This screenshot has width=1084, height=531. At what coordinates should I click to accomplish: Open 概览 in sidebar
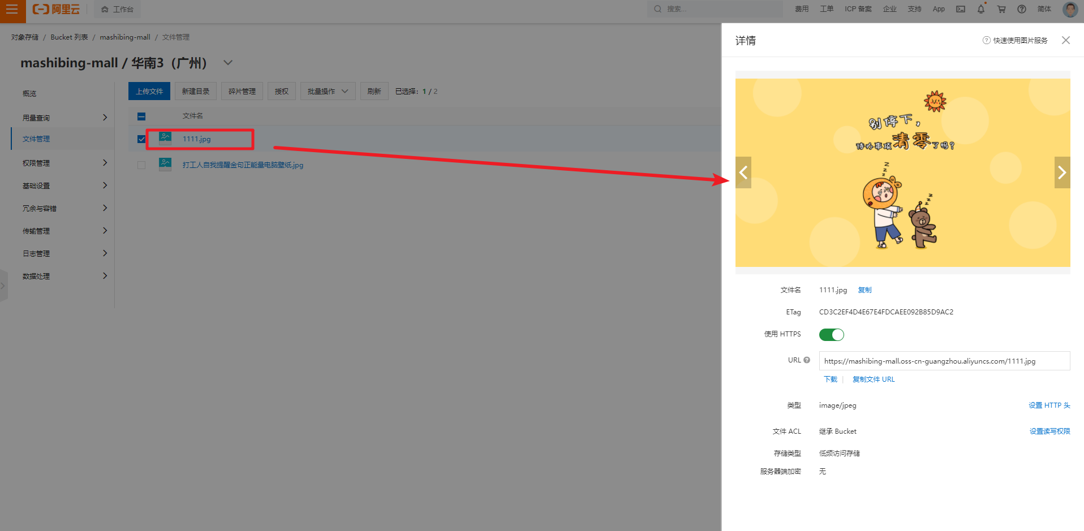(x=29, y=94)
